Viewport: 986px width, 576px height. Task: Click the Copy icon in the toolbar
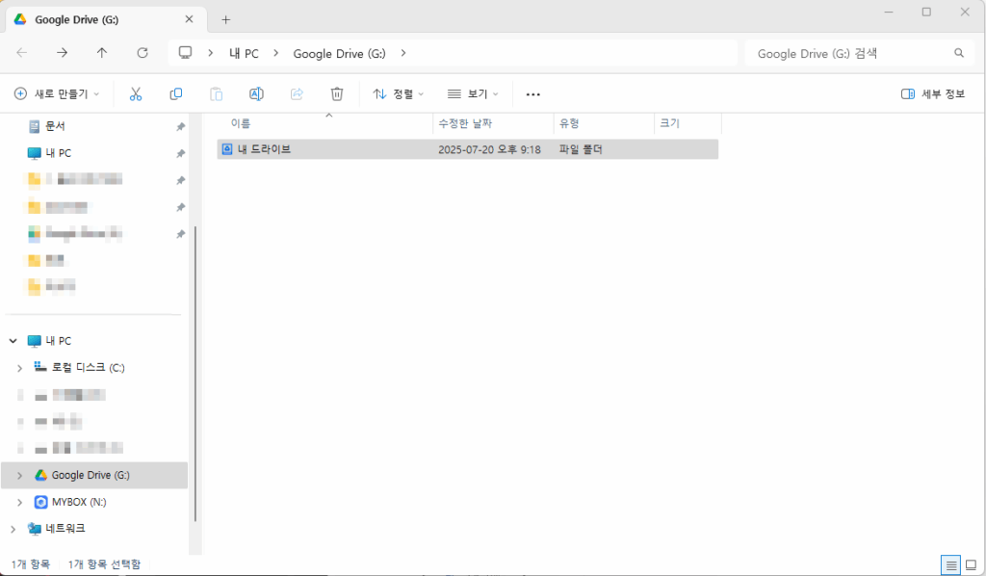pos(176,93)
